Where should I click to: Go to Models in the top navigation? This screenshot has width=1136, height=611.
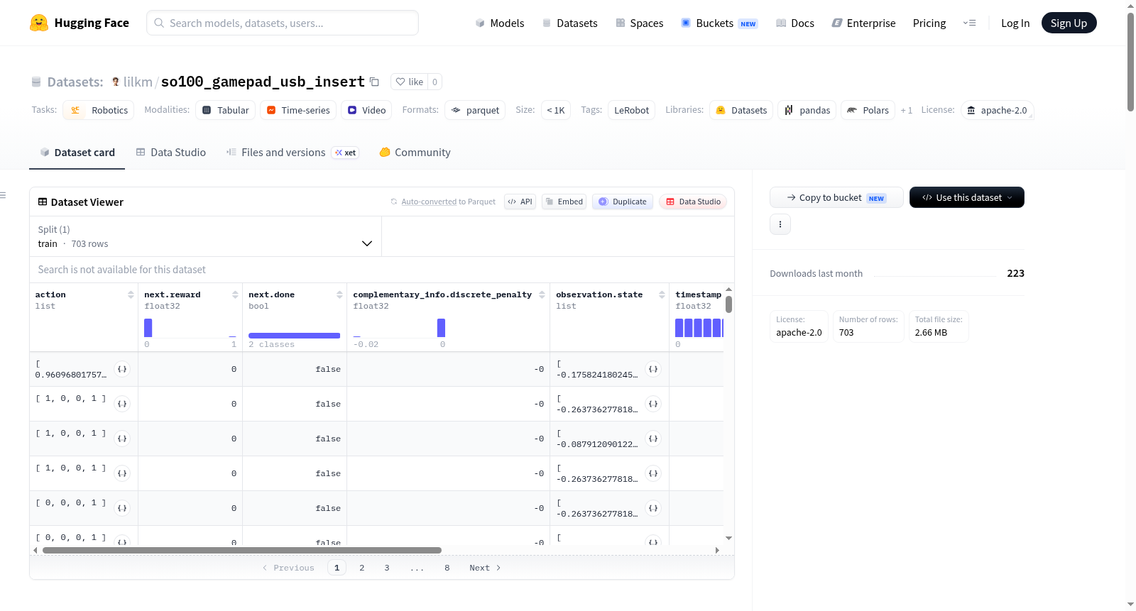coord(500,23)
